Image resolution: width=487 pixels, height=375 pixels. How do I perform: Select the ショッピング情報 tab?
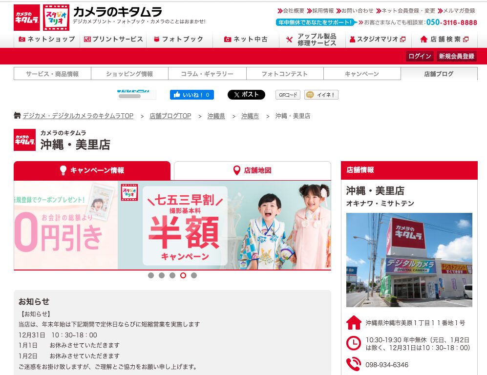point(129,74)
